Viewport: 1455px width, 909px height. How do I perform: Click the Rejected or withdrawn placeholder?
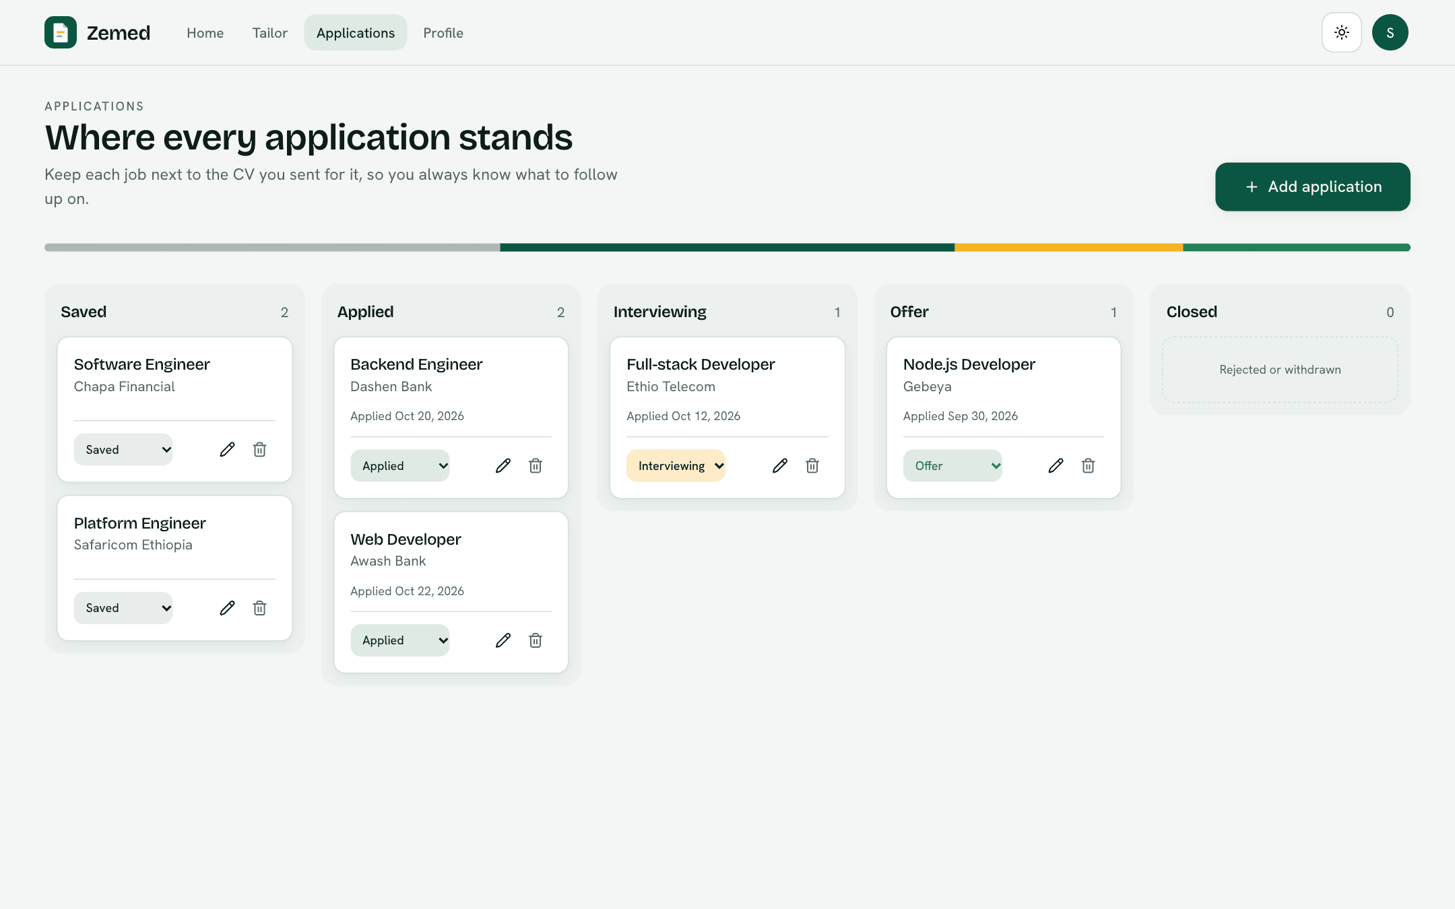(1280, 370)
